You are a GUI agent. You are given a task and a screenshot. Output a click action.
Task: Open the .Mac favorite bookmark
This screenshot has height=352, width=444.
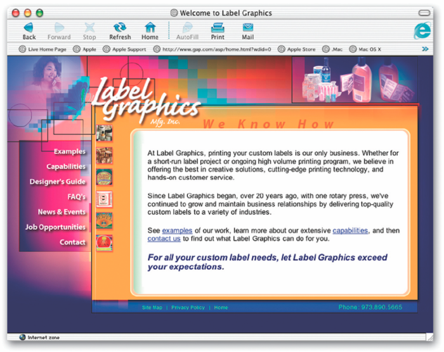tap(332, 49)
